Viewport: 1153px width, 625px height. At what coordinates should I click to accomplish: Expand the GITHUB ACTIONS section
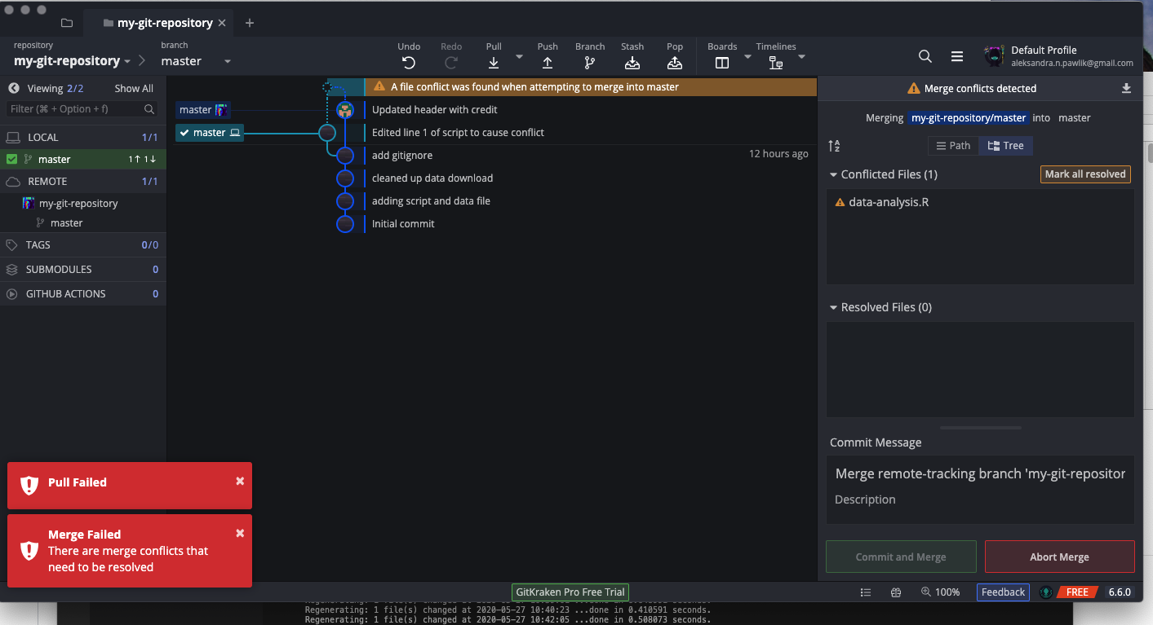point(83,293)
